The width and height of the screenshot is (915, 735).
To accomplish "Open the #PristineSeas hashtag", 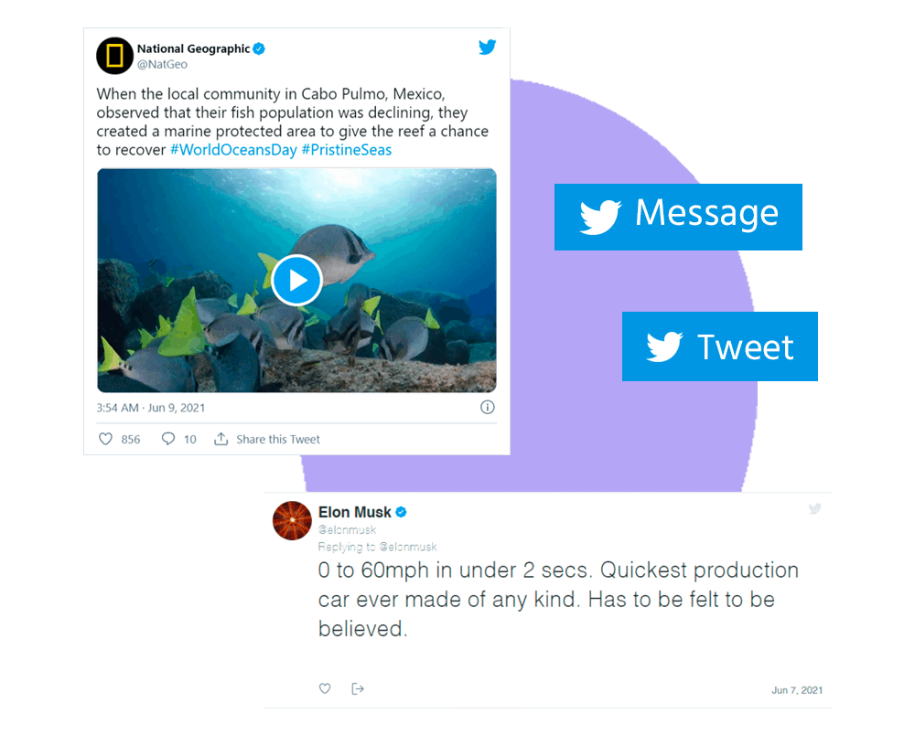I will click(347, 150).
